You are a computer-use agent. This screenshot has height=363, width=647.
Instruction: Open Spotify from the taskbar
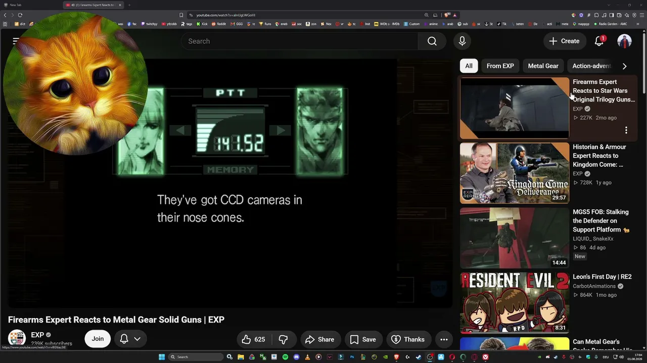click(285, 357)
